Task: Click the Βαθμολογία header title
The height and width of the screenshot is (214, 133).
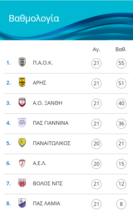Action: (34, 18)
